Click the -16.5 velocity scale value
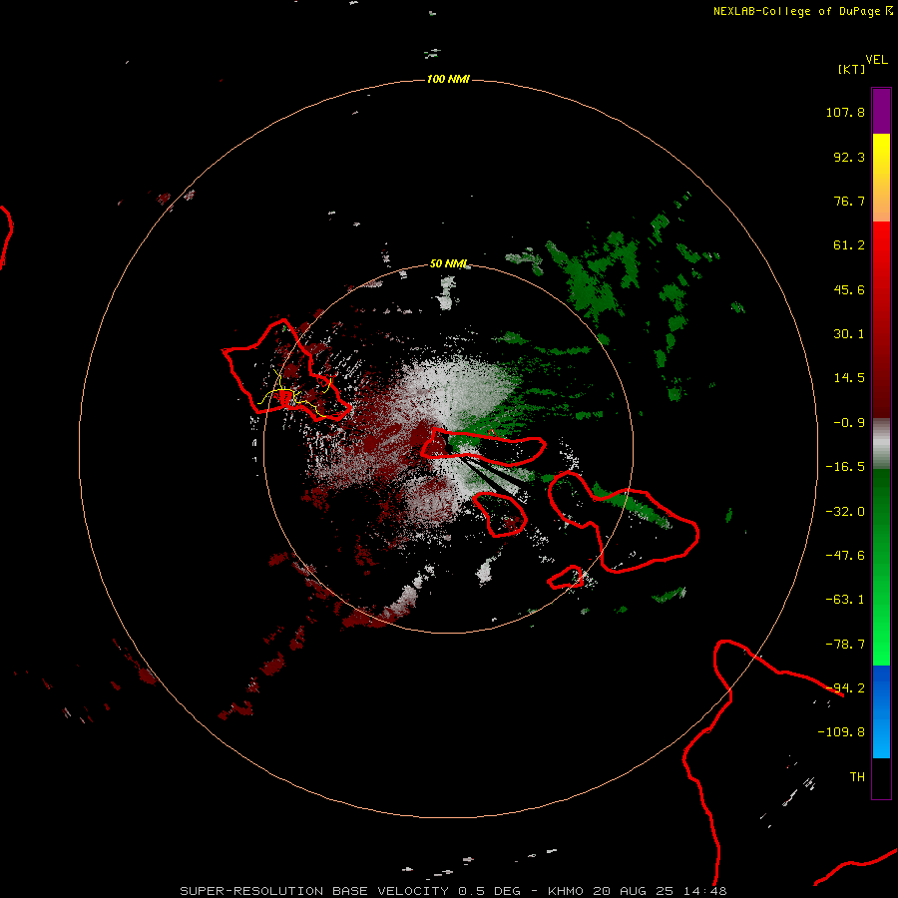The width and height of the screenshot is (898, 898). click(845, 467)
